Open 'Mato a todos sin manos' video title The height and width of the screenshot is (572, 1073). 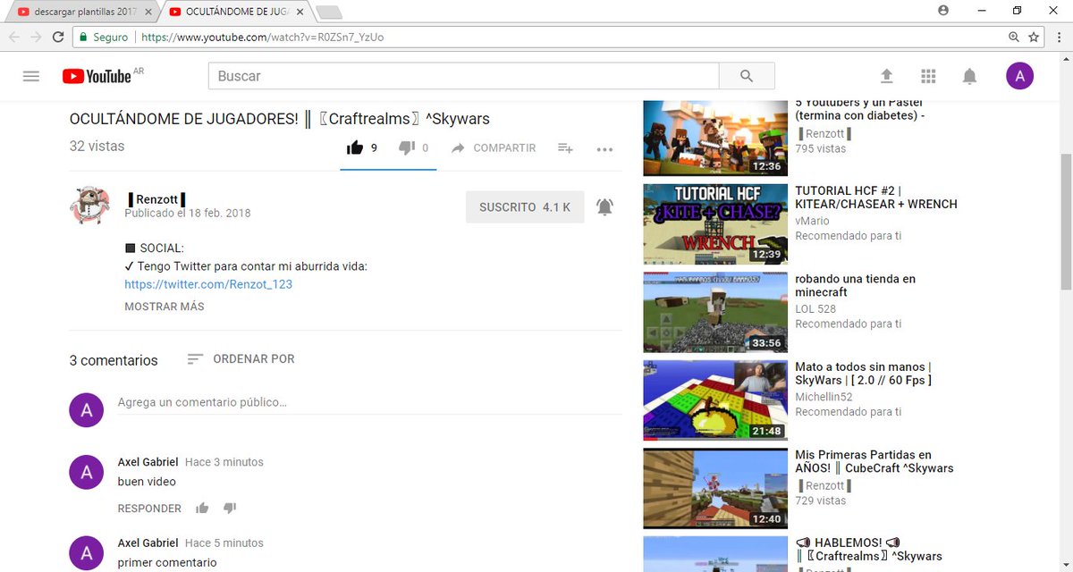click(863, 374)
